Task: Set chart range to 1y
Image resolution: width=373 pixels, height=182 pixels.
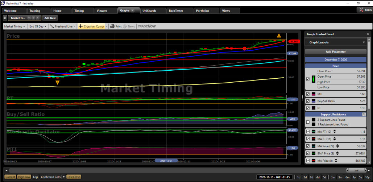Action: [x=354, y=177]
